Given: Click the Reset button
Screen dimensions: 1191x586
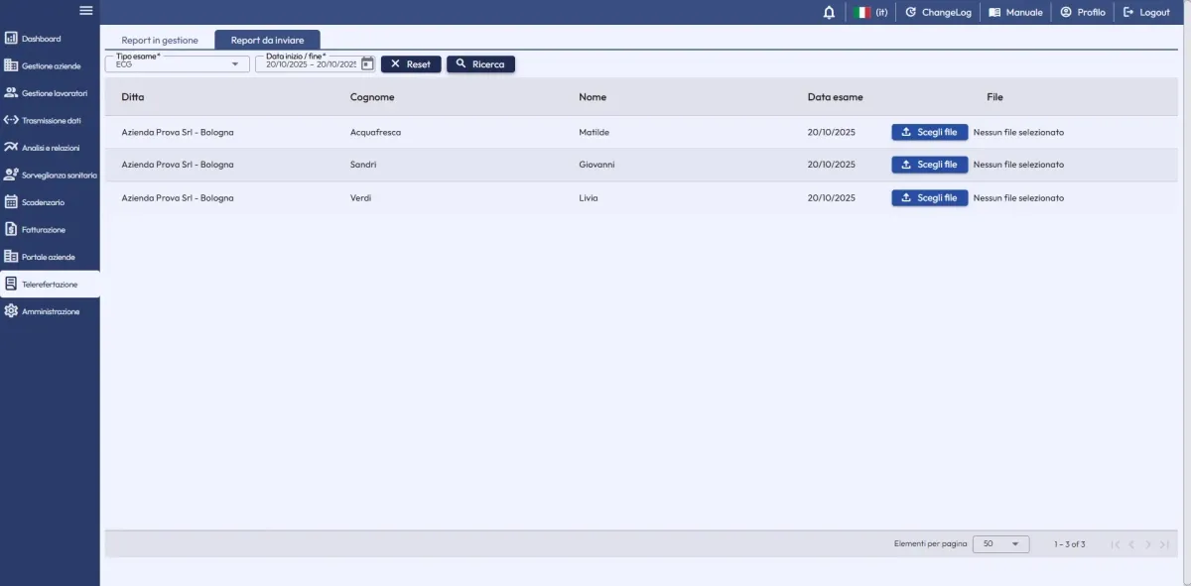Looking at the screenshot, I should click(411, 63).
